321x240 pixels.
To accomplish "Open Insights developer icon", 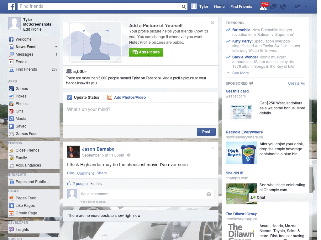I will coord(11,230).
